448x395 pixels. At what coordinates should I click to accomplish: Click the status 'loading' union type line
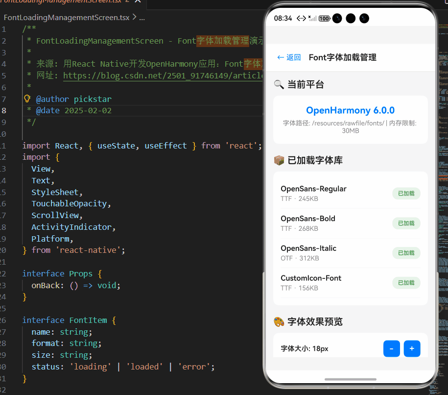123,367
